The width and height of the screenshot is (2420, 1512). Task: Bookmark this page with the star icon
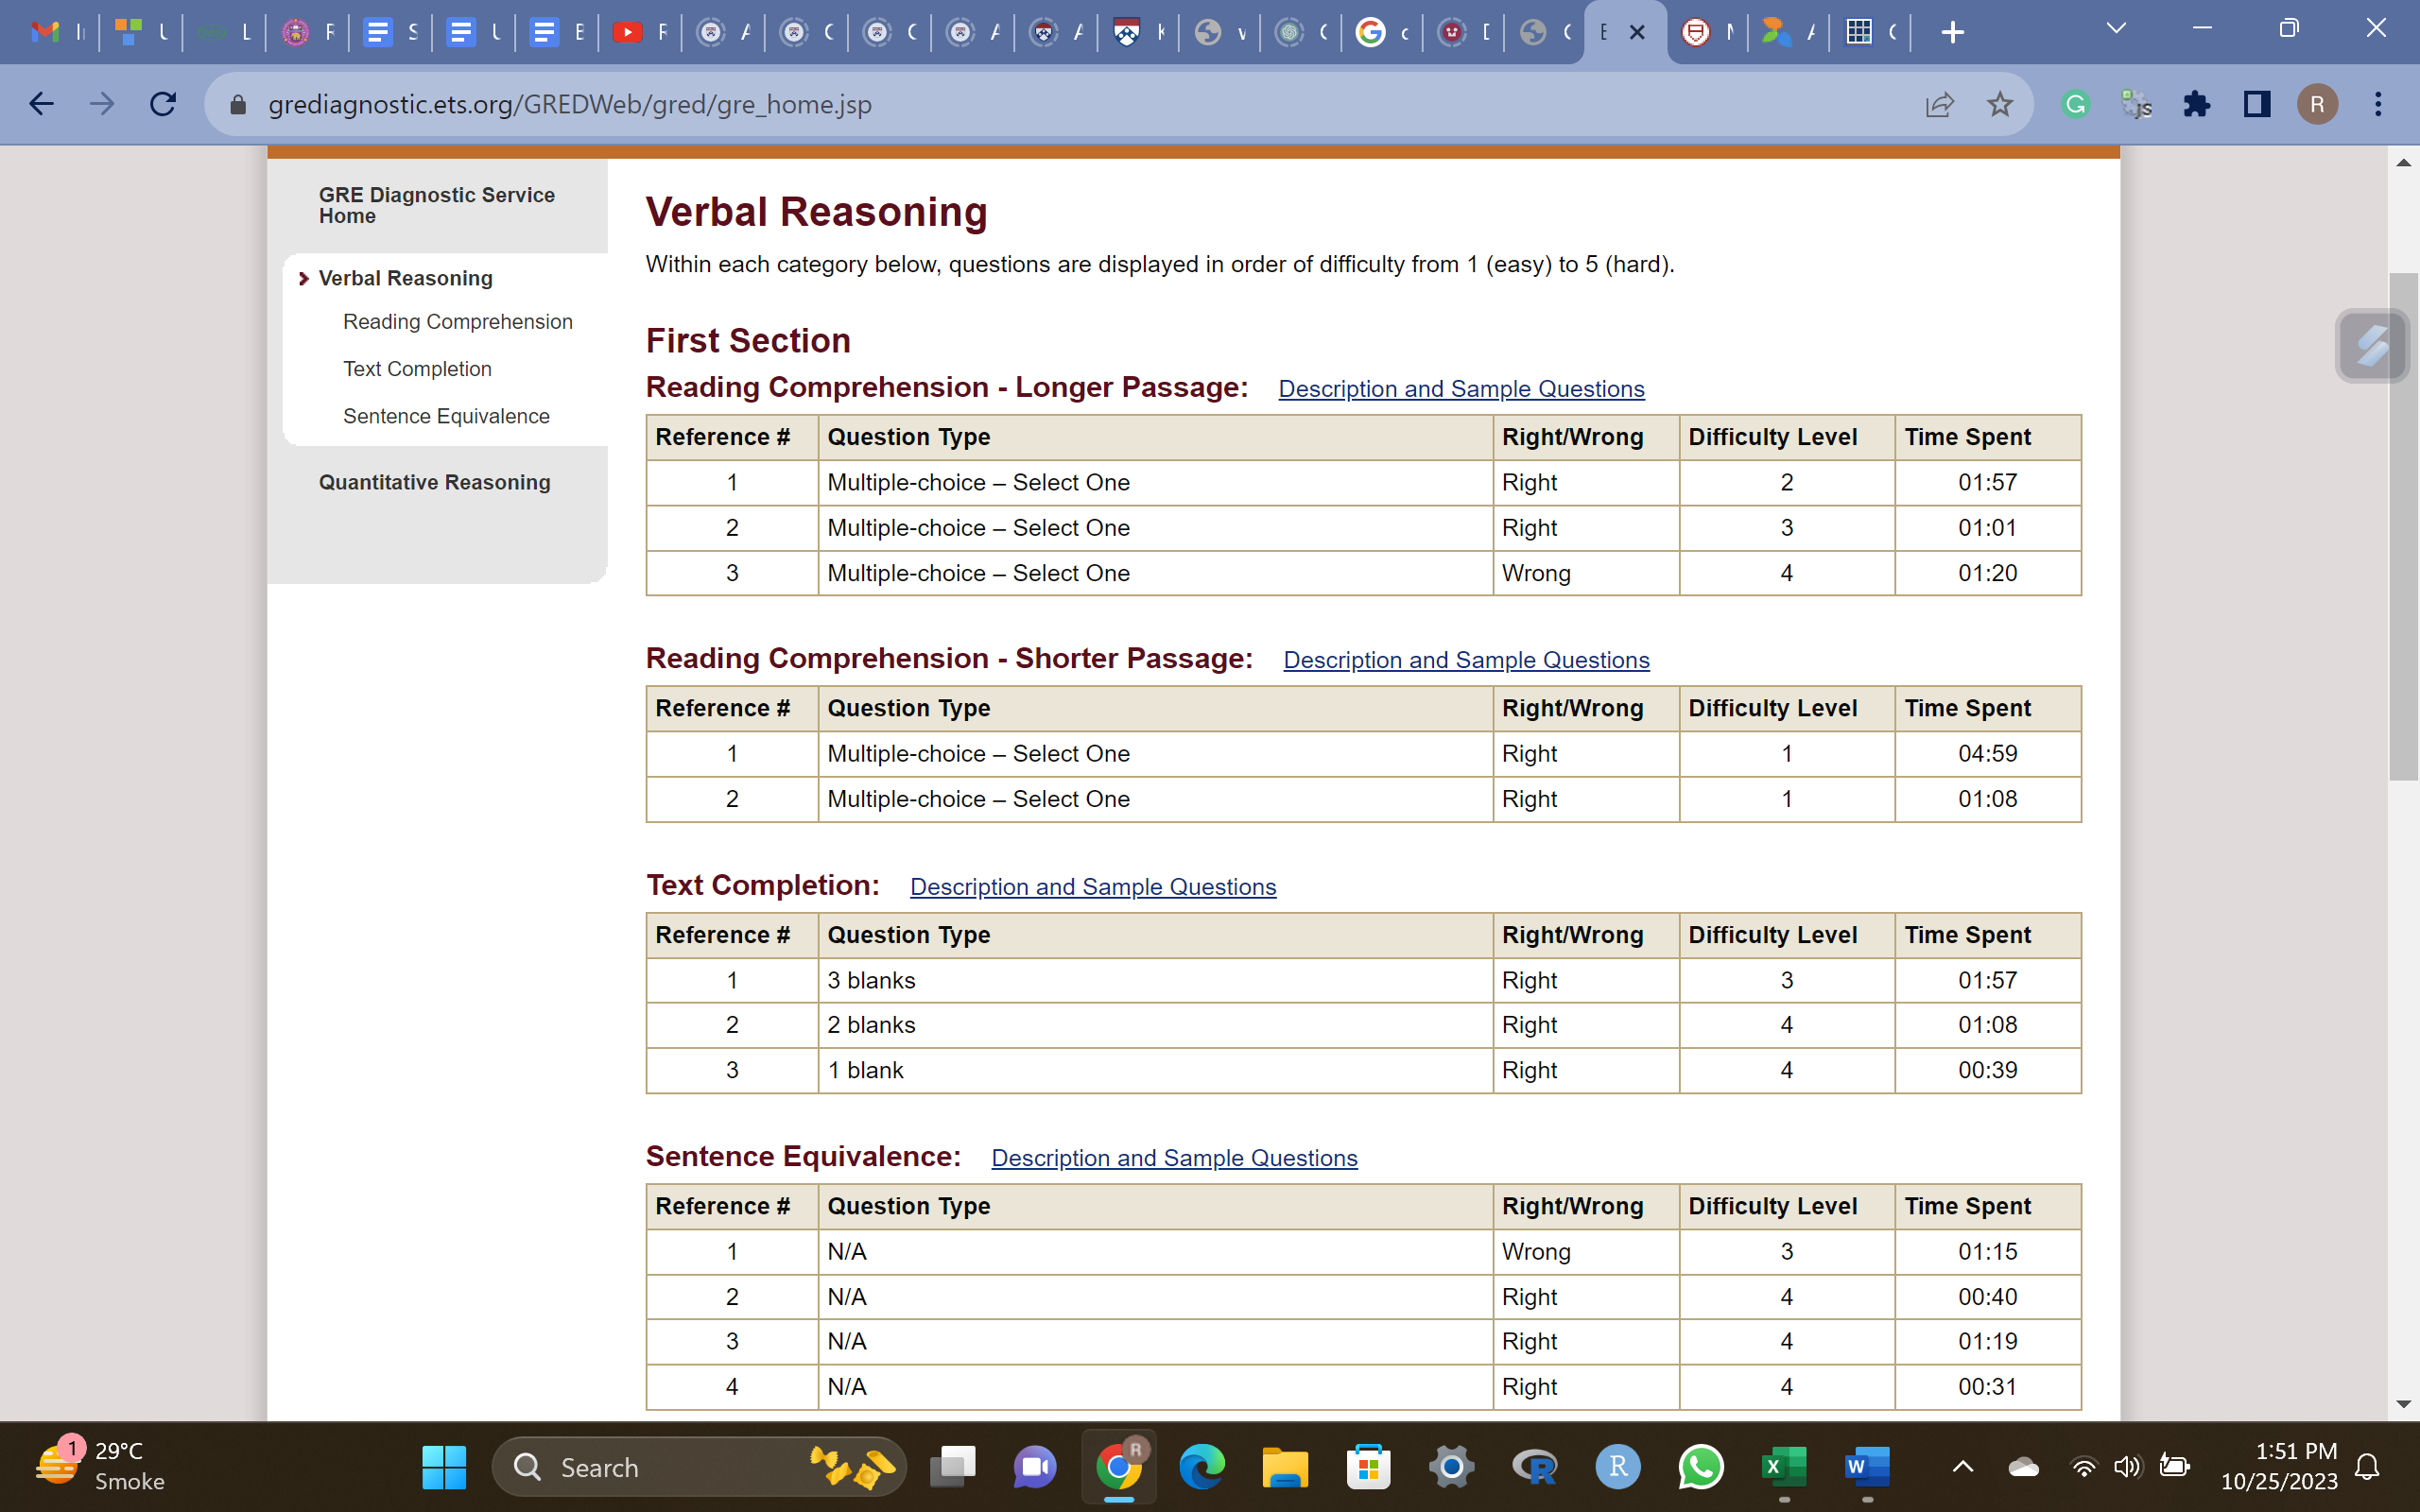[x=1999, y=104]
